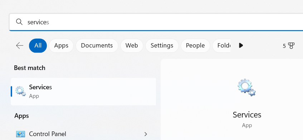Click the rewards points number 5
Viewport: 303px width, 140px height.
coord(284,46)
